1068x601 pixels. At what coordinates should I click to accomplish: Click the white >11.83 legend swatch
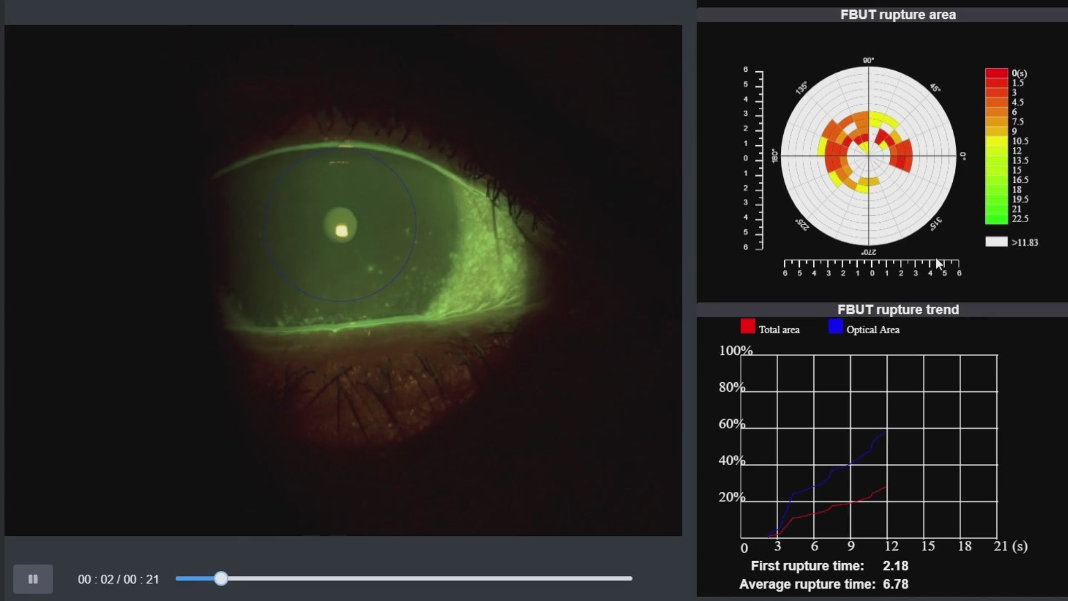pyautogui.click(x=996, y=242)
